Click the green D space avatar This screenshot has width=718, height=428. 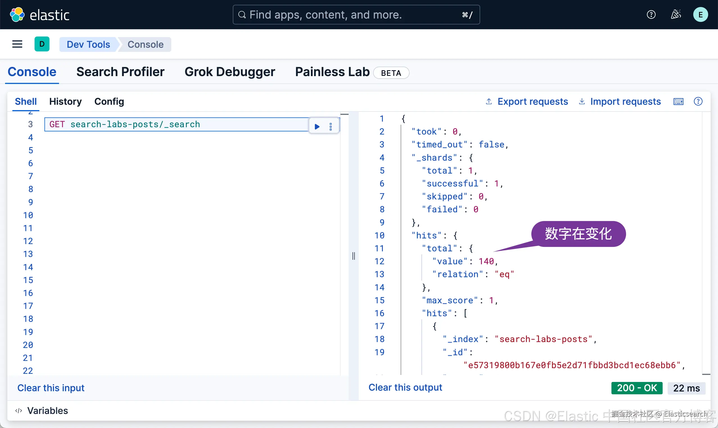pyautogui.click(x=42, y=44)
